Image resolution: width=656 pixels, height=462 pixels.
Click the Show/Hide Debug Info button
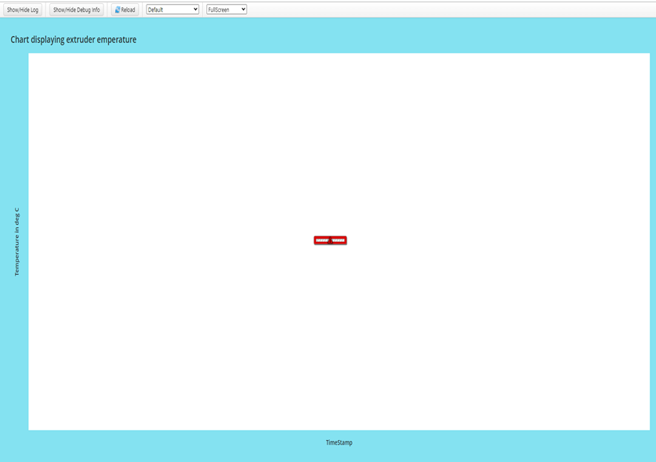pyautogui.click(x=75, y=9)
